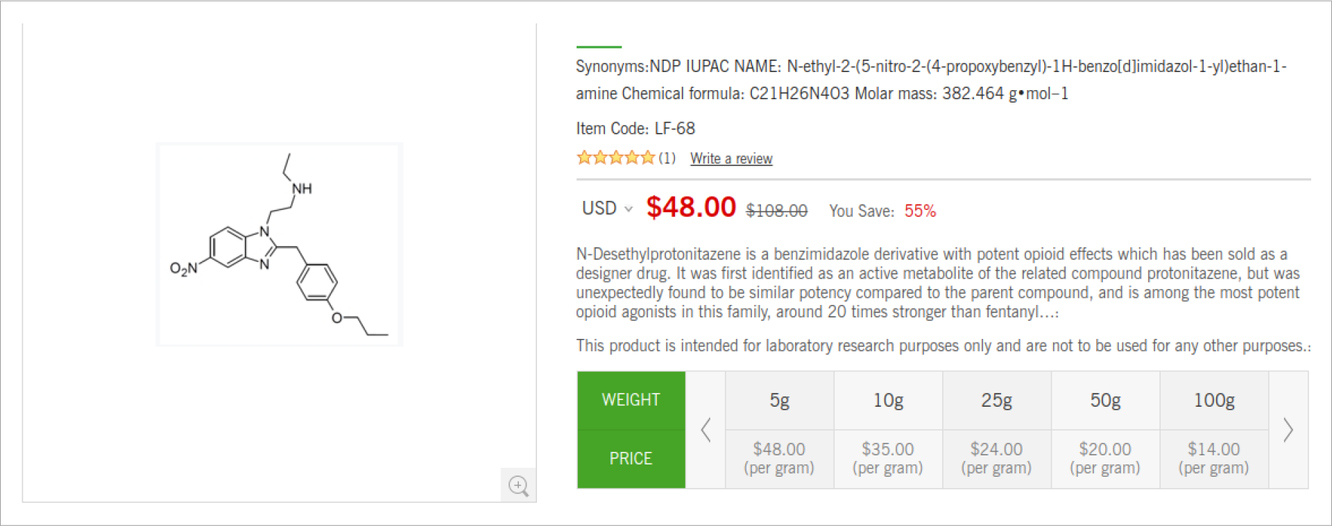Click the $24.00 per gram price cell
This screenshot has width=1332, height=526.
pyautogui.click(x=996, y=458)
